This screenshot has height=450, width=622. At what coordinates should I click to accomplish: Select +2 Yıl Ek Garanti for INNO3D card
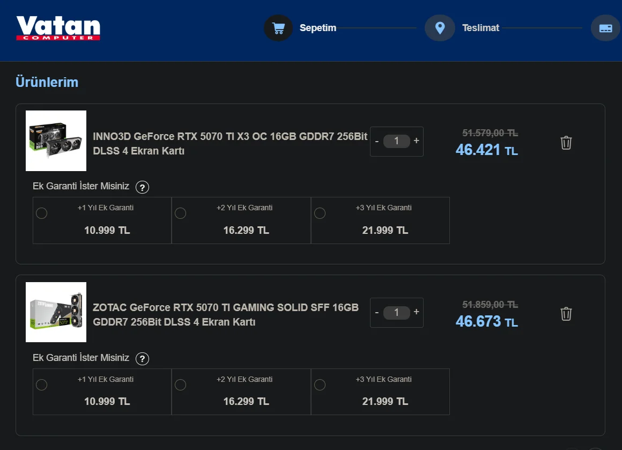point(181,213)
